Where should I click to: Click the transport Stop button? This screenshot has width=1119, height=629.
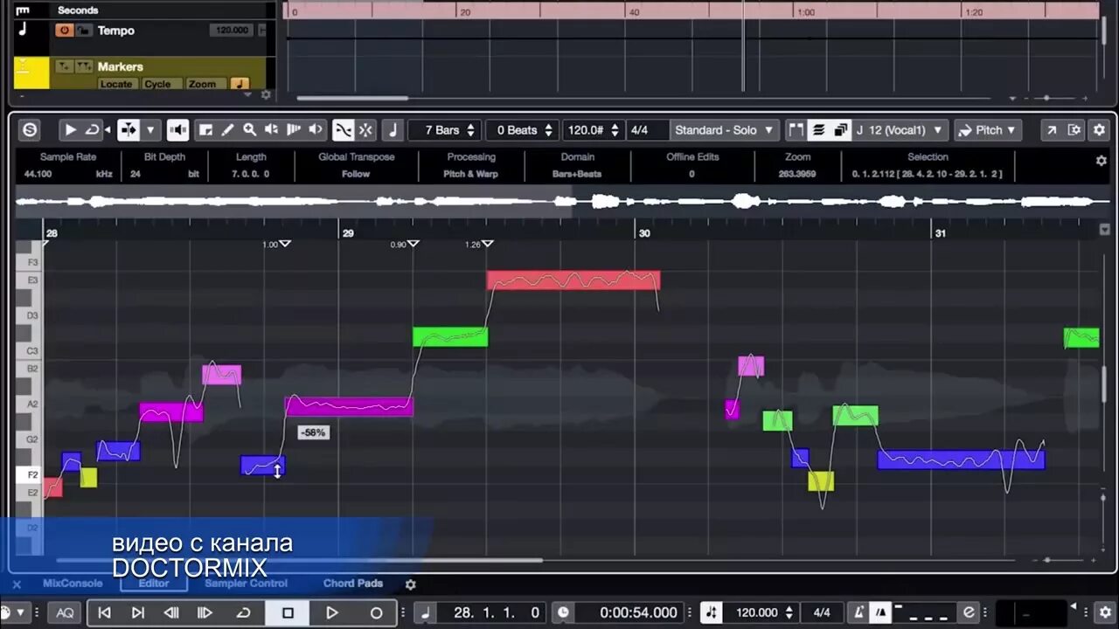coord(288,612)
